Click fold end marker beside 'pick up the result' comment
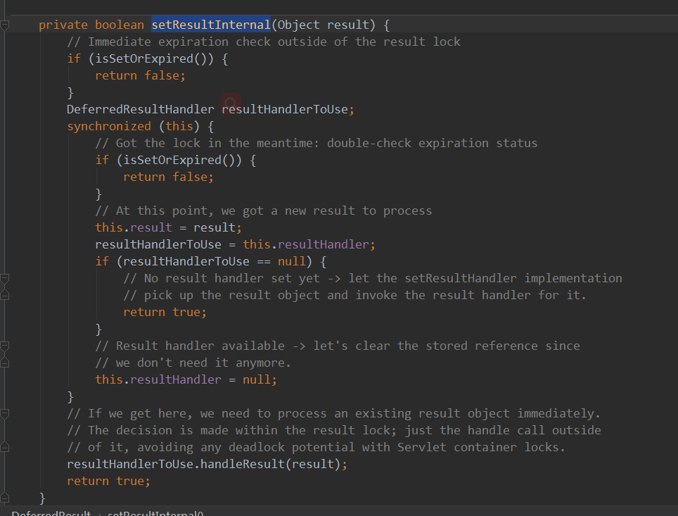The height and width of the screenshot is (516, 678). click(x=5, y=295)
